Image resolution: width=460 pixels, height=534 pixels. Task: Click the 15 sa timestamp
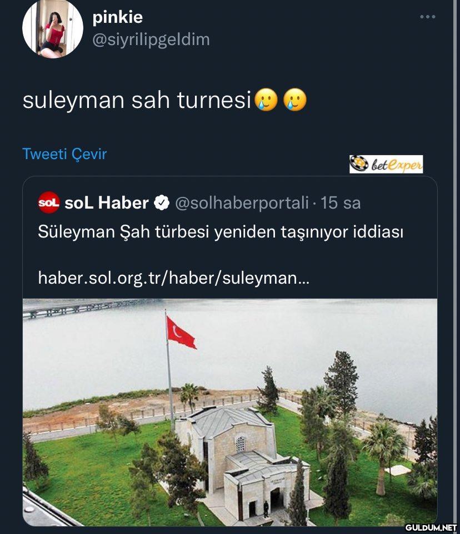point(341,202)
